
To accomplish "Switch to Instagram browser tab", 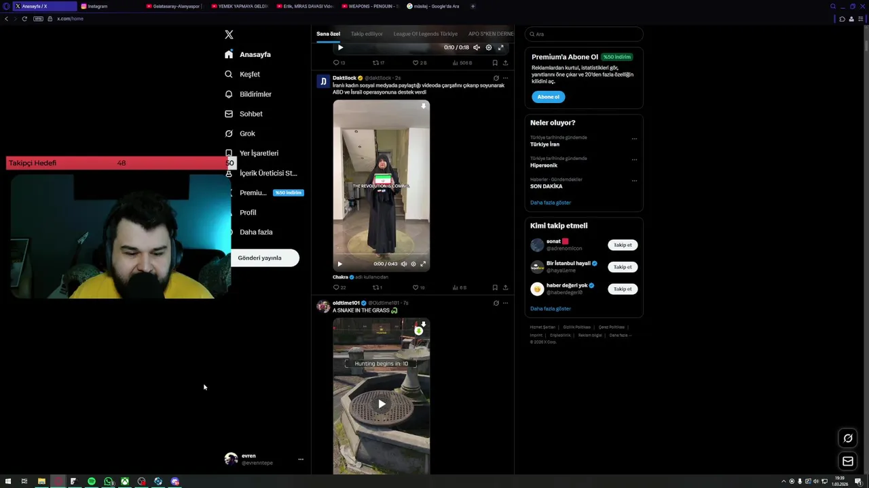I will [x=109, y=6].
